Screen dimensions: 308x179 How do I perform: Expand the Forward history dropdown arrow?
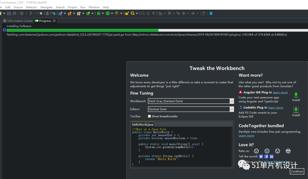(x=198, y=13)
